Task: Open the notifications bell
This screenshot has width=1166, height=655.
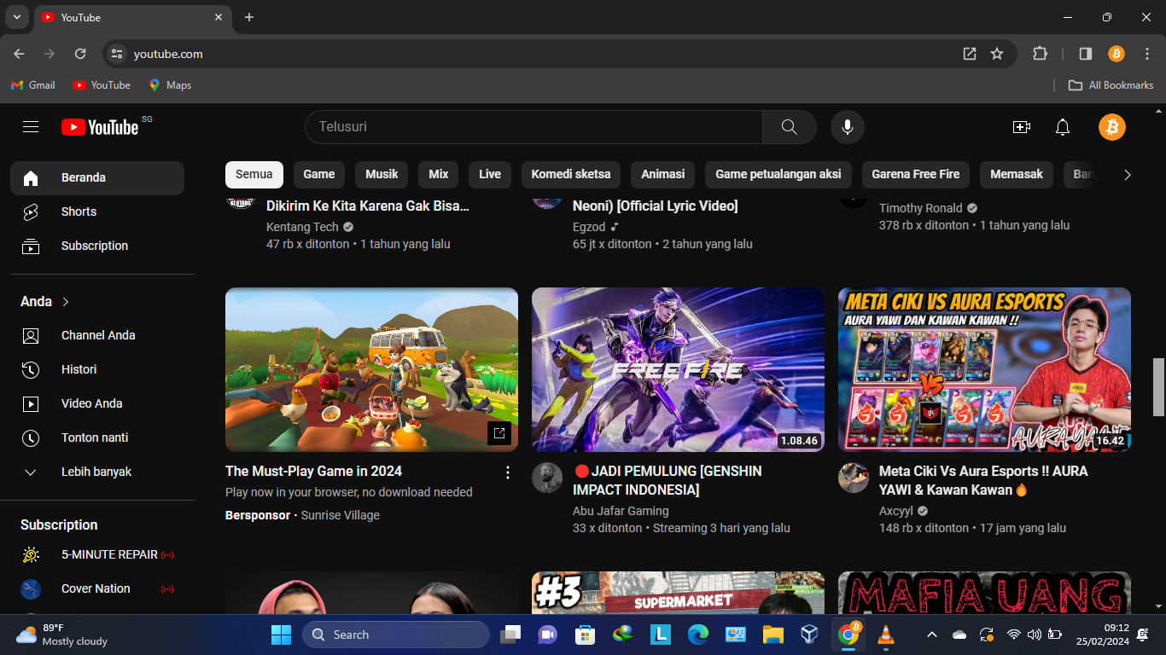Action: tap(1063, 127)
